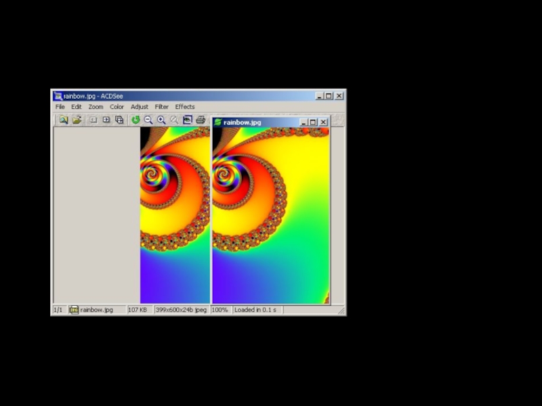Click the '1/1' status bar entry
Screen dimensions: 542x406
tap(58, 310)
